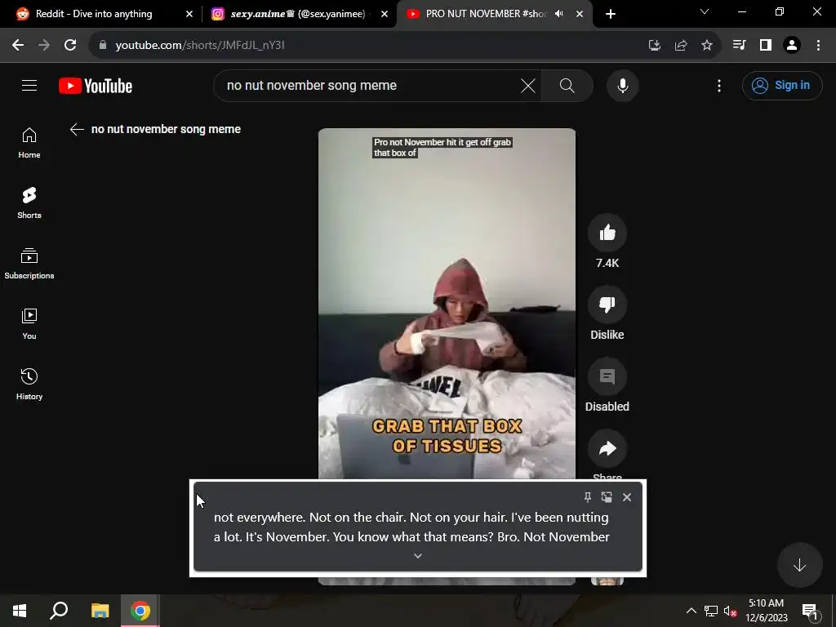Reload the page

(x=70, y=45)
